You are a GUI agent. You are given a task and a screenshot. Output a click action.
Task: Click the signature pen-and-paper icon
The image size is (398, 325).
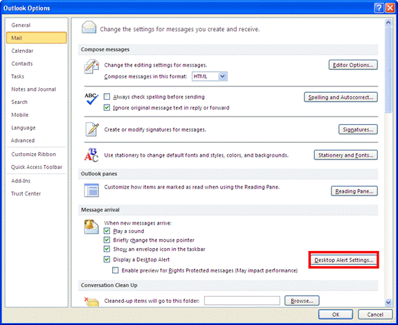[x=92, y=130]
